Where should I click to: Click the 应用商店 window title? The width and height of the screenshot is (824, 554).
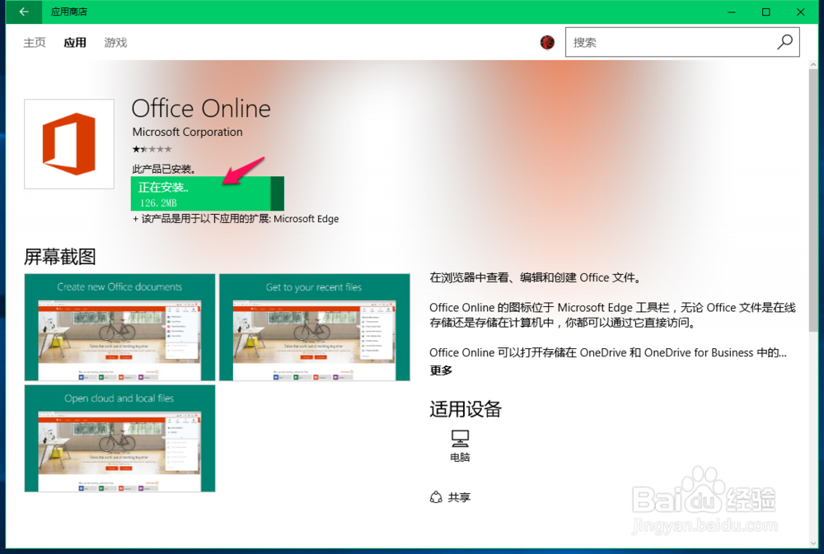click(x=69, y=12)
